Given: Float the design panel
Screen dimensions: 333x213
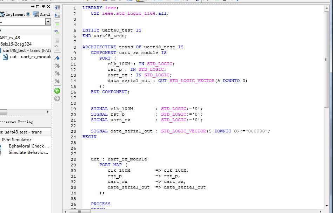Looking at the screenshot, I should click(43, 7).
